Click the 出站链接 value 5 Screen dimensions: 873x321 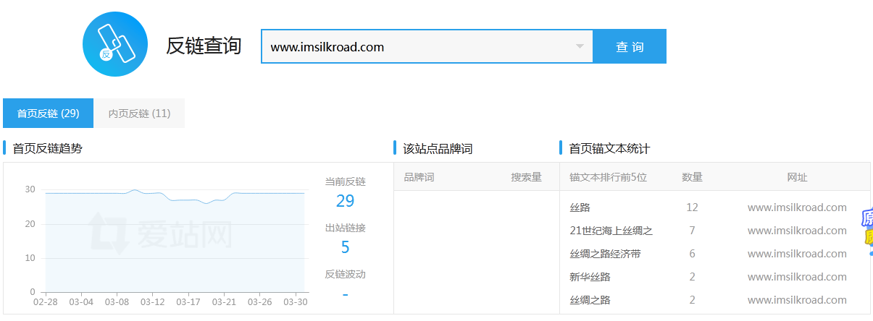pyautogui.click(x=345, y=247)
